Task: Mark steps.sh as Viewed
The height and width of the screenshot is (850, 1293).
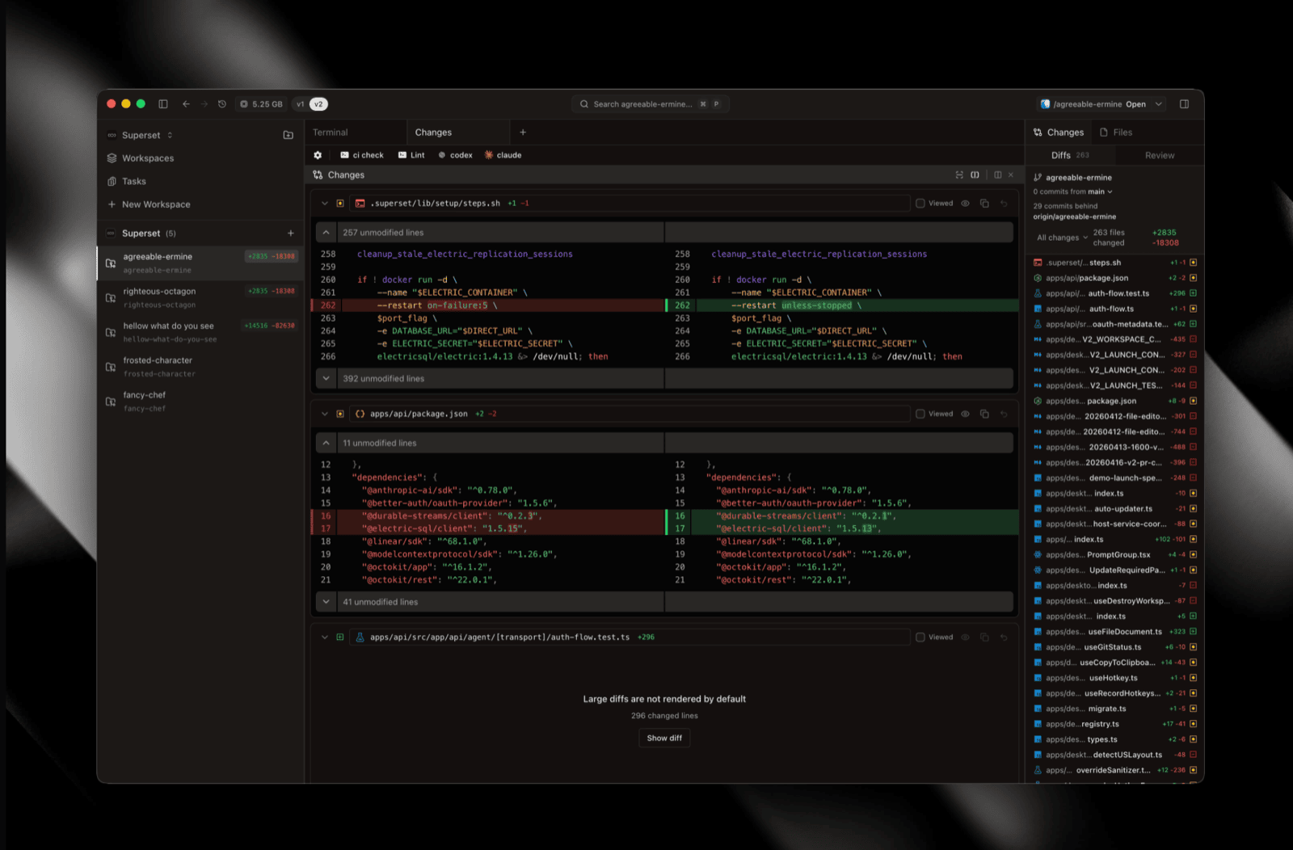Action: (x=920, y=204)
